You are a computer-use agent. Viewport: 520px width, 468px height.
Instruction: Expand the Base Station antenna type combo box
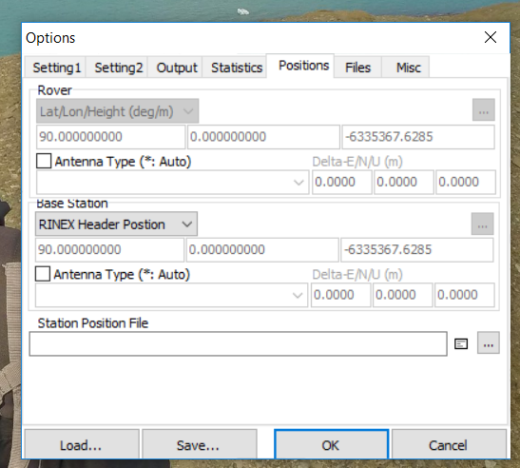[x=171, y=295]
